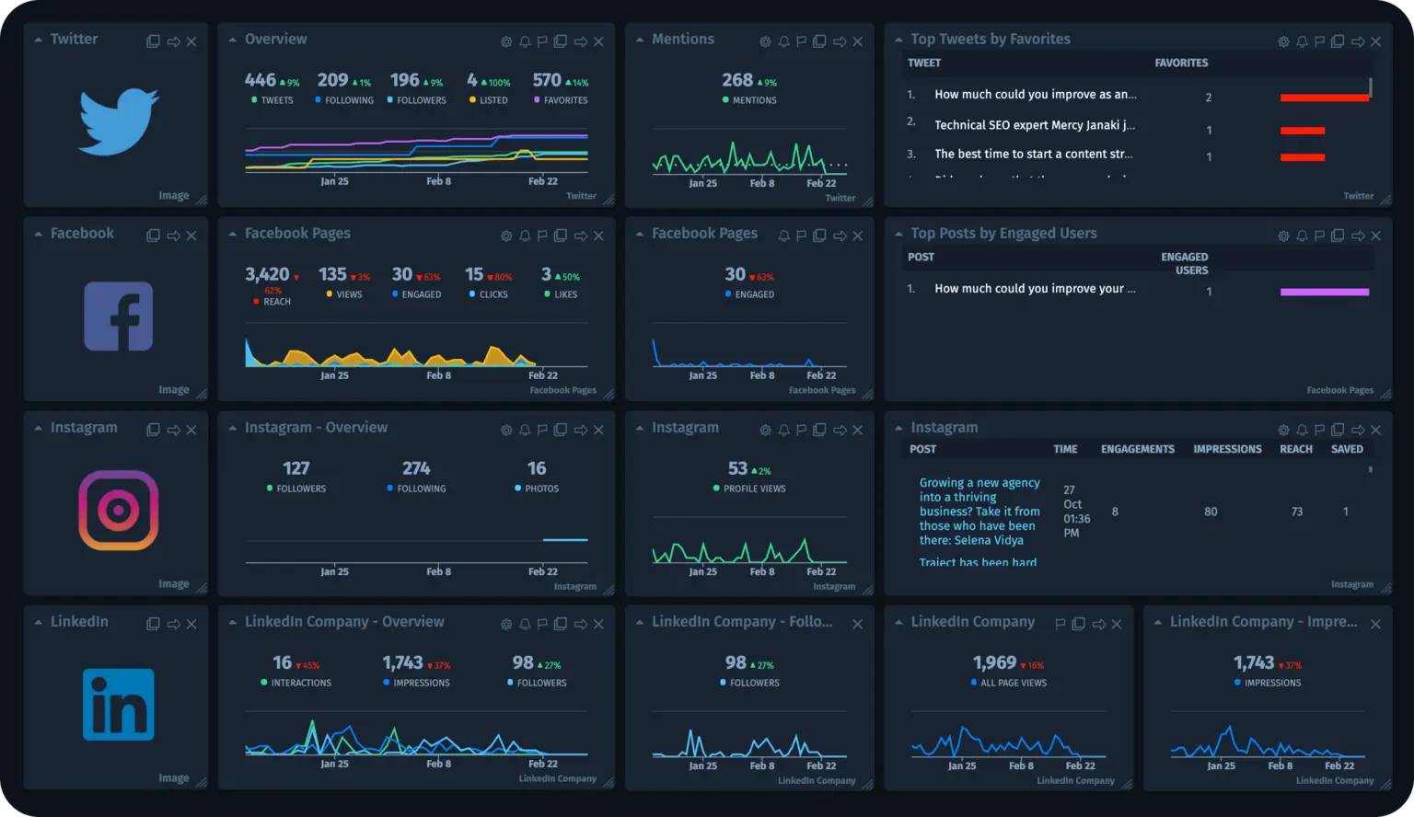1414x817 pixels.
Task: Collapse the Facebook image widget
Action: 39,234
